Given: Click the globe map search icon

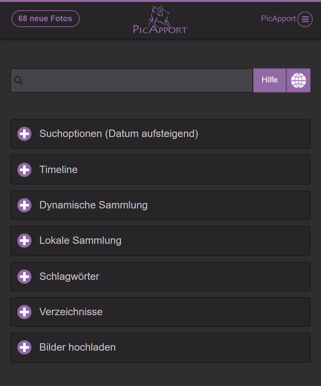Looking at the screenshot, I should (299, 80).
